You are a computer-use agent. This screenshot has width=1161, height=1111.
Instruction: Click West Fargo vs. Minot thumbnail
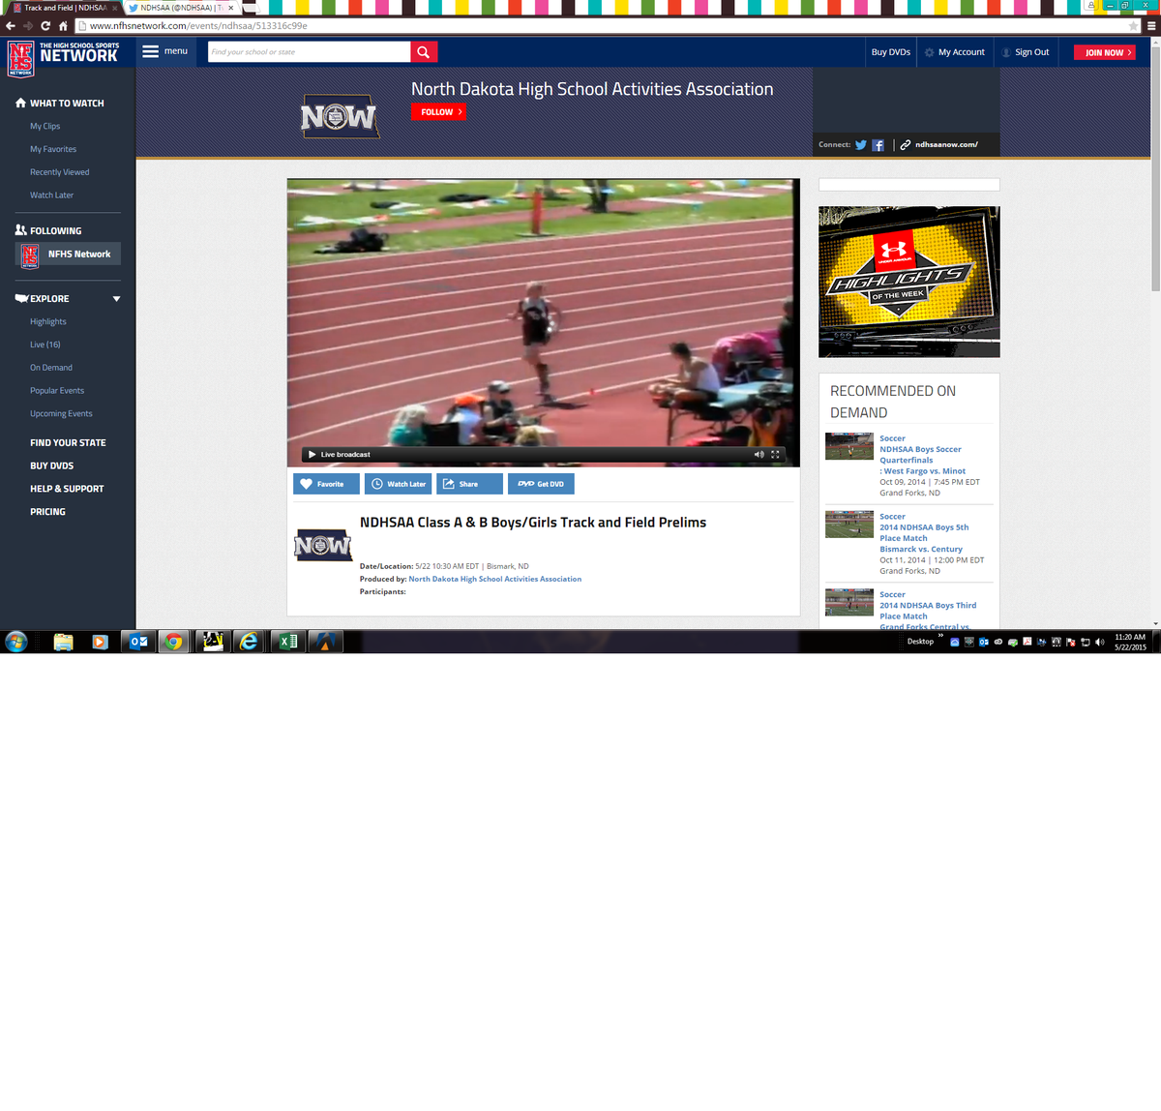click(849, 446)
